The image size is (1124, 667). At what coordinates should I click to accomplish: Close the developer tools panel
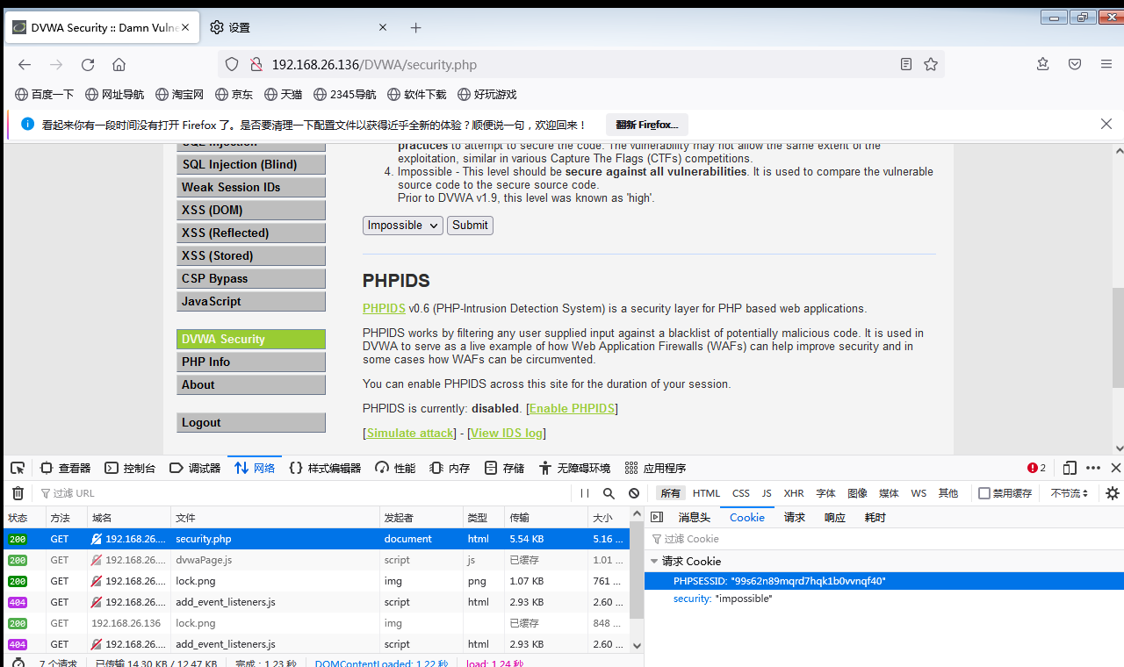[1116, 468]
